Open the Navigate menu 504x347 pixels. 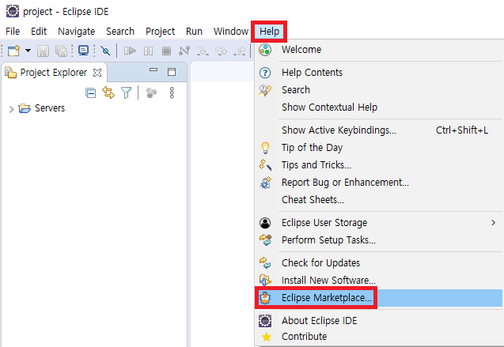[x=77, y=32]
